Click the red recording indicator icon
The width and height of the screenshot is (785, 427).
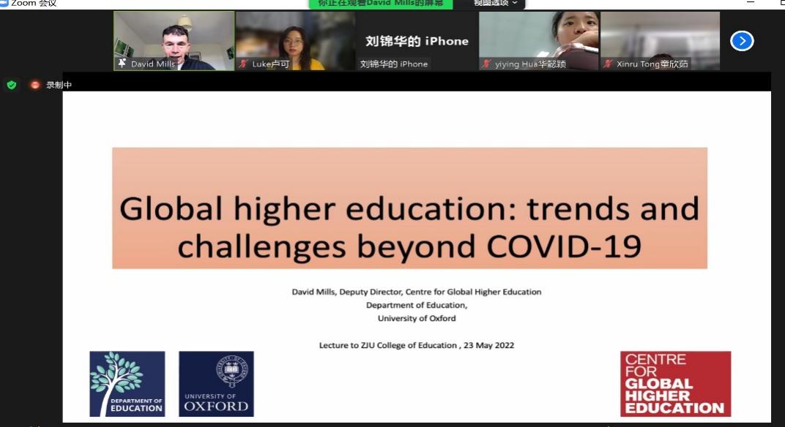[x=34, y=85]
